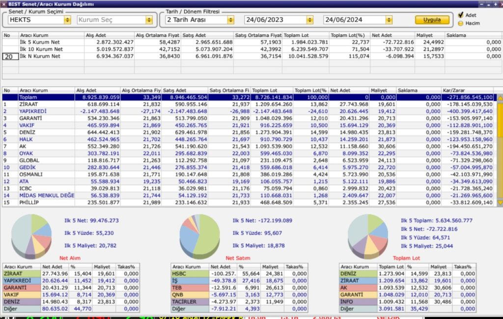Image resolution: width=503 pixels, height=319 pixels.
Task: Click the İNFO row in Toplam Lot table
Action: click(408, 302)
